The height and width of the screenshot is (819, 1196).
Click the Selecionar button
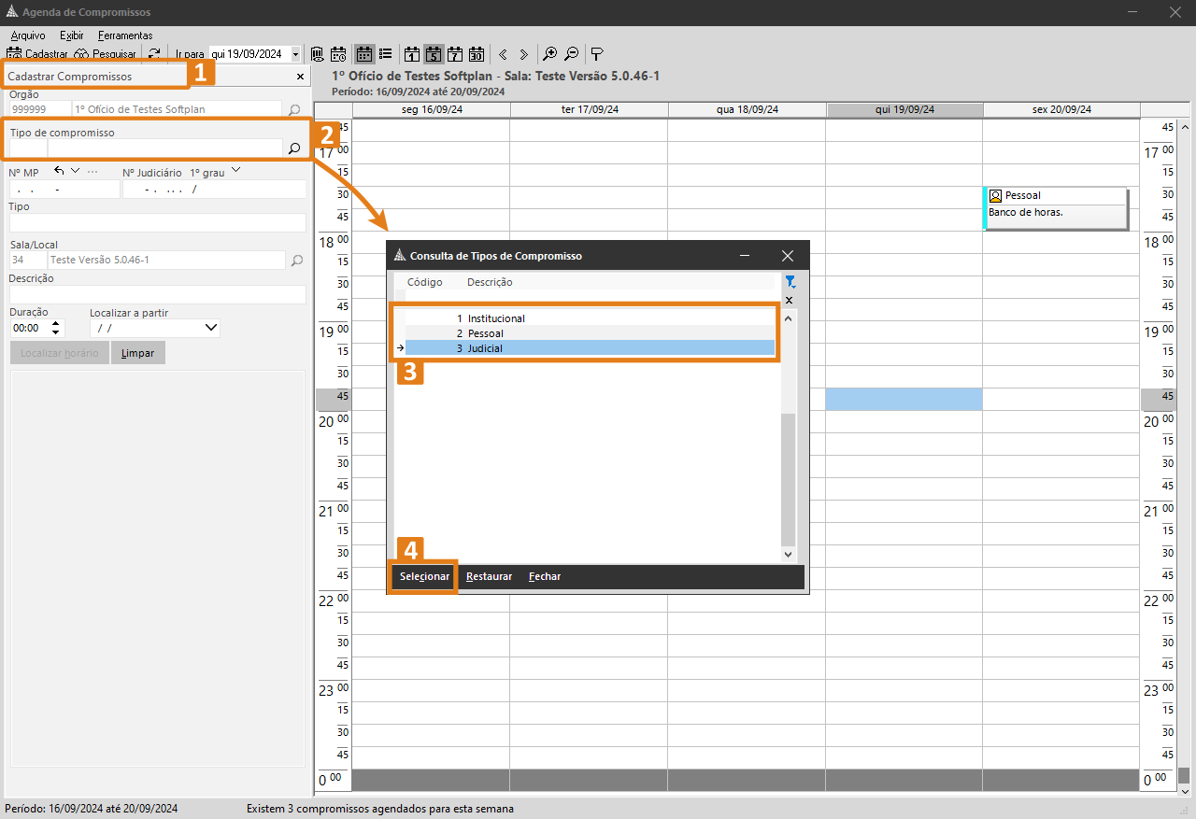coord(424,576)
